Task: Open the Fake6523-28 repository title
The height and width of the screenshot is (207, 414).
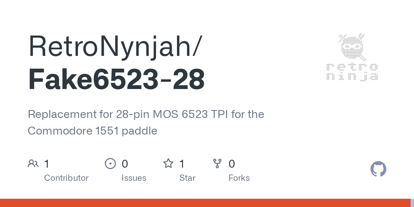Action: tap(116, 79)
